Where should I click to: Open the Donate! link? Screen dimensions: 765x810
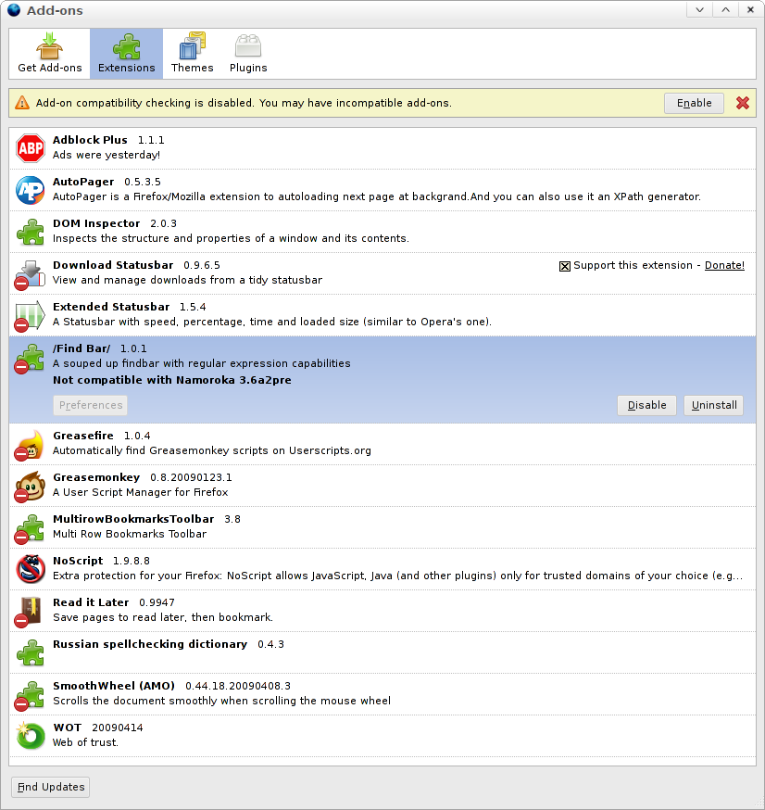click(724, 265)
